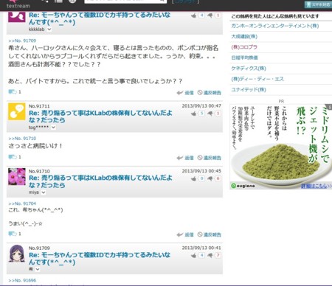Viewport: 332px width, 286px height.
Task: Open kkkklab's post title モーちゃんって複数ID
Action: click(100, 18)
